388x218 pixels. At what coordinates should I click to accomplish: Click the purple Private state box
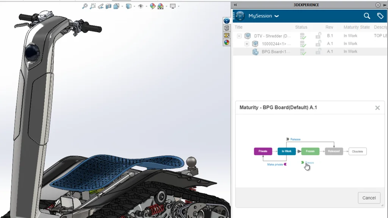(263, 151)
